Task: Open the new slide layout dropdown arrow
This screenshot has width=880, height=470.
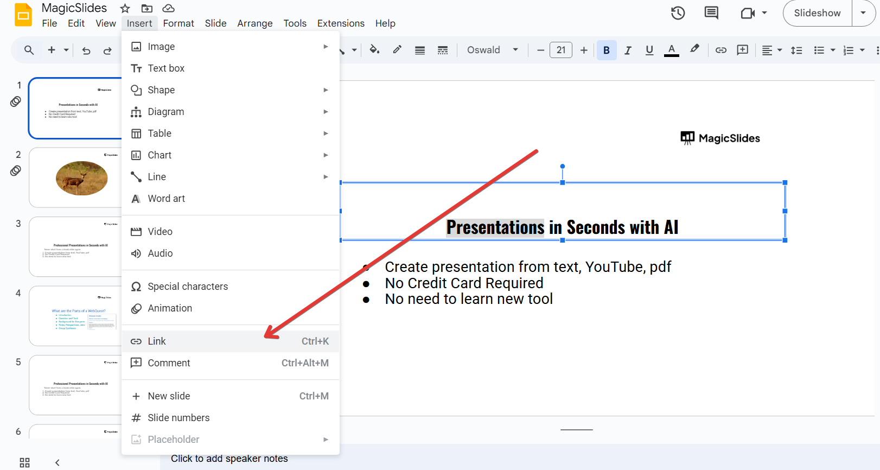Action: [66, 50]
